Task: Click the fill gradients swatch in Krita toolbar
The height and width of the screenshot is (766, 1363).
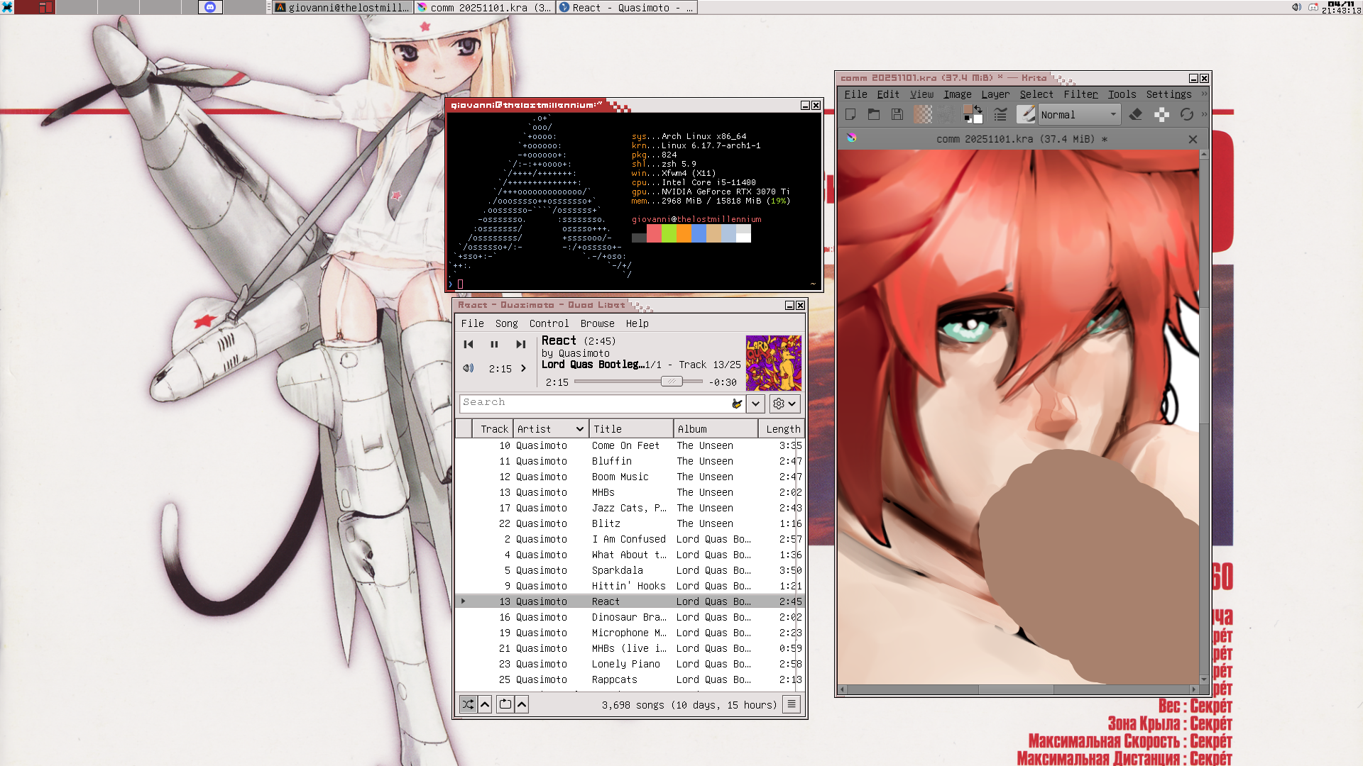Action: (923, 114)
